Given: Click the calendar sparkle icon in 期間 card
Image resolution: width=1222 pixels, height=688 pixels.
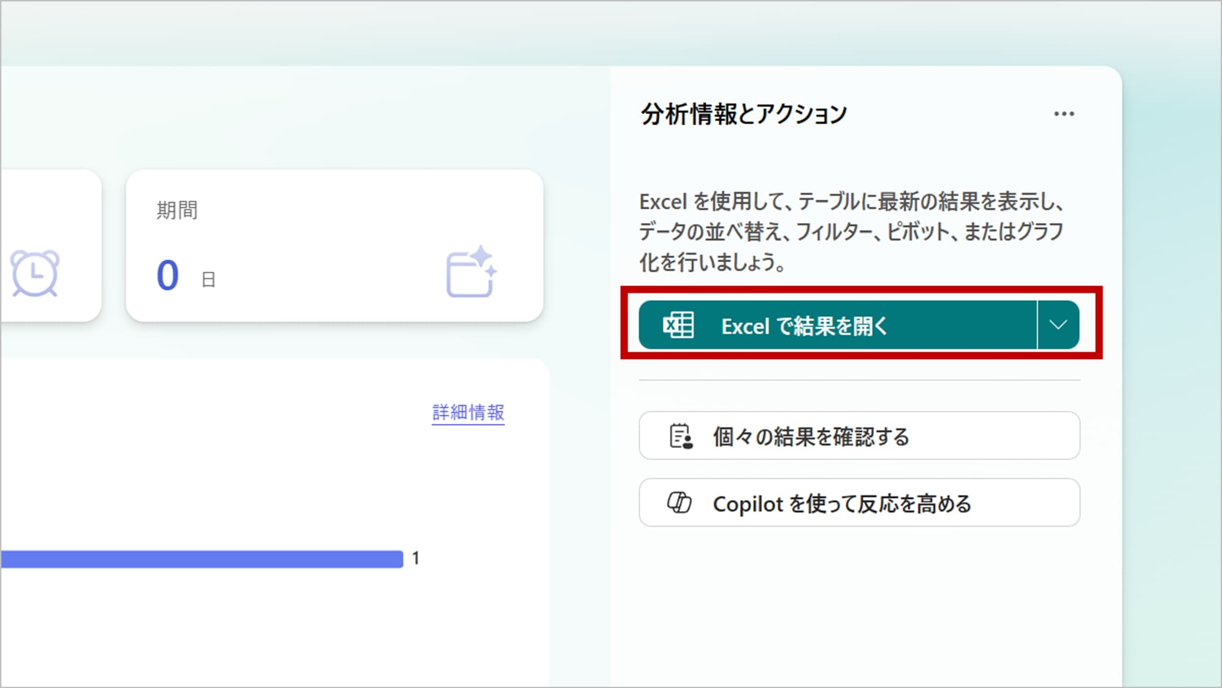Looking at the screenshot, I should [471, 272].
